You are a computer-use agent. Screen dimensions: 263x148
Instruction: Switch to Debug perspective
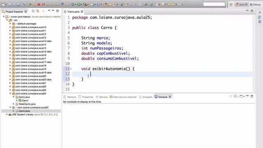coord(255,5)
